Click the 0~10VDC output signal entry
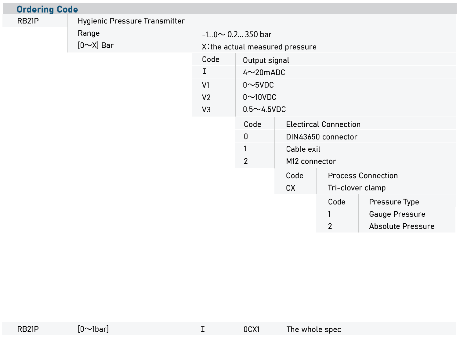The image size is (460, 339). pos(259,97)
